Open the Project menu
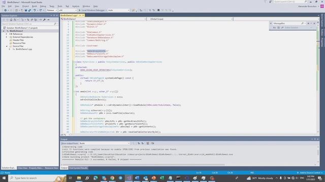The image size is (325, 182). pos(26,6)
